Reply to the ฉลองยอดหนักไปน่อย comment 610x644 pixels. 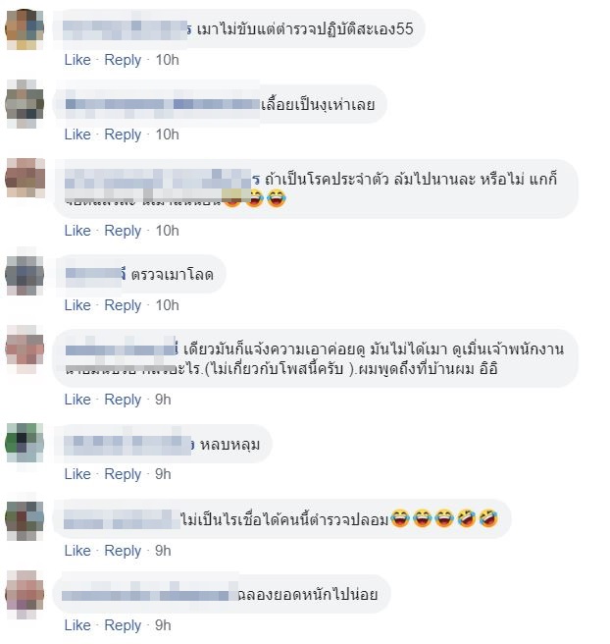(x=123, y=626)
